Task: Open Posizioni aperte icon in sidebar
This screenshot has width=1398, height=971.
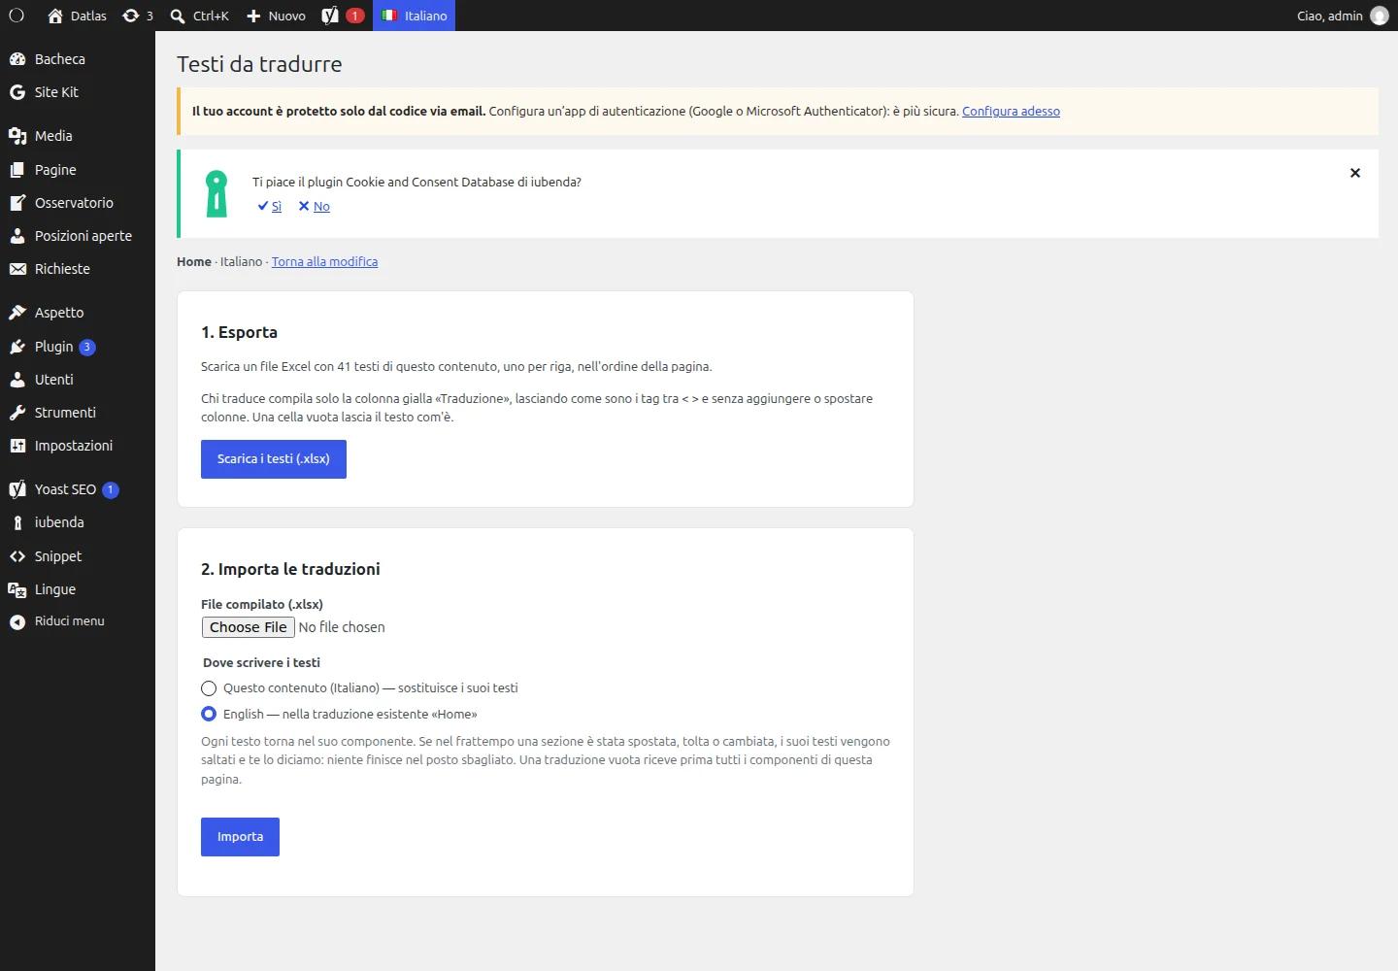Action: (17, 236)
